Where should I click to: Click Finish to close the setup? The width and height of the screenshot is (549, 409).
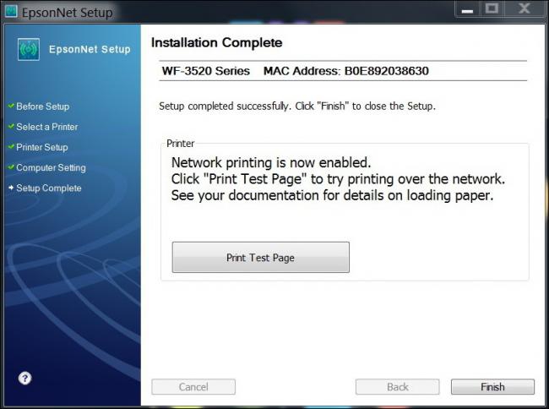(492, 386)
